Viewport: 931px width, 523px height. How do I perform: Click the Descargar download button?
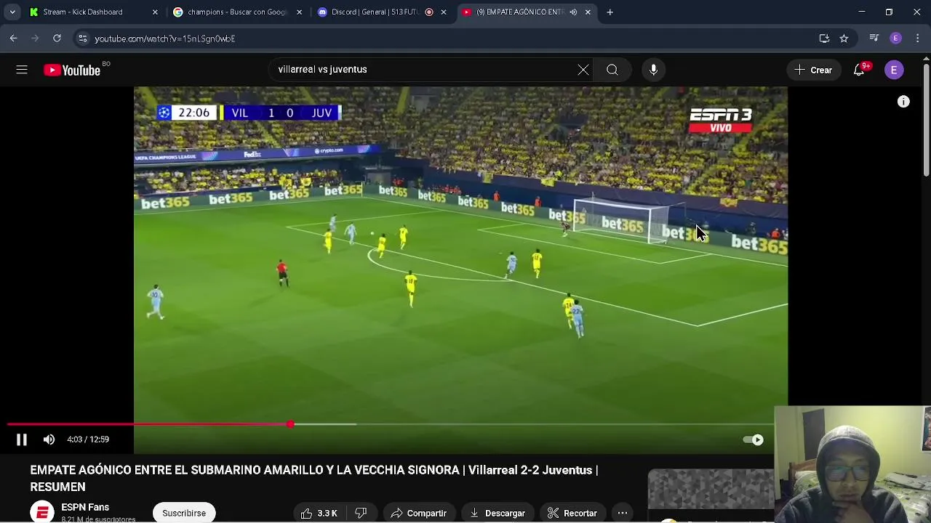(x=498, y=513)
